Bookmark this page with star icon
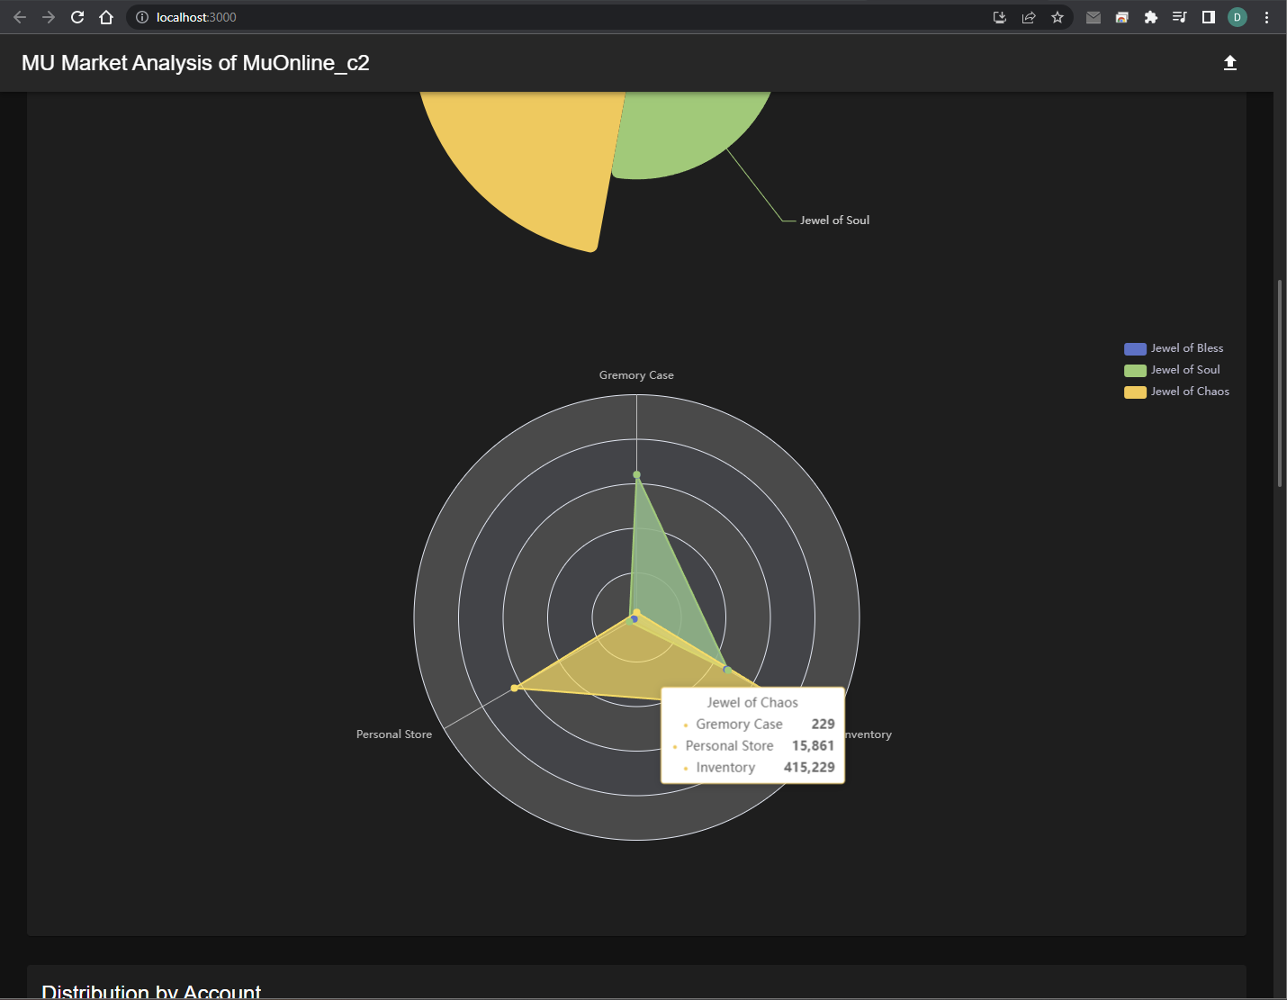The image size is (1287, 1000). (1057, 17)
